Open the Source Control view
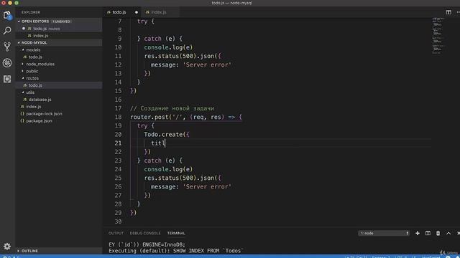460x258 pixels. point(7,47)
